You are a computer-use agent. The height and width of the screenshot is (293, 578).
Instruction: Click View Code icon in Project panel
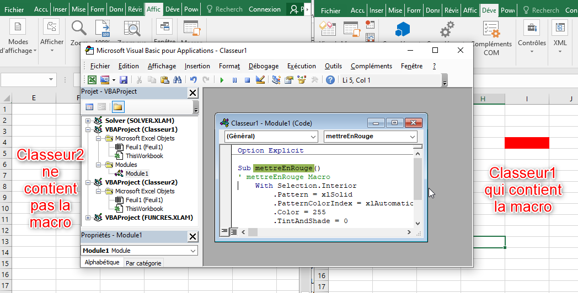89,107
